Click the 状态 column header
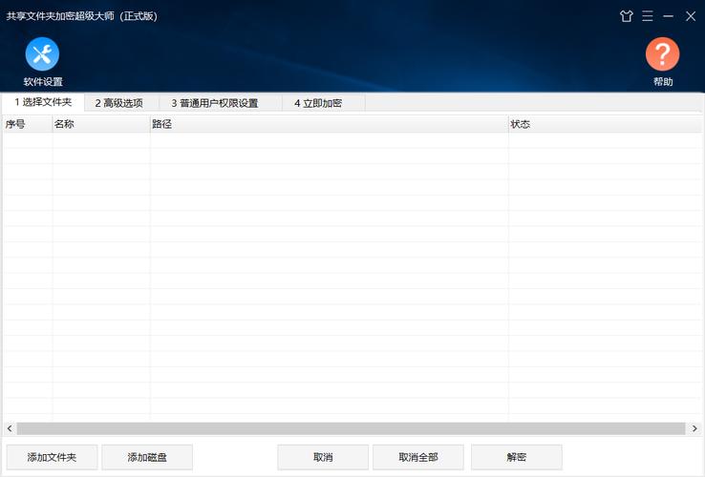 click(604, 124)
